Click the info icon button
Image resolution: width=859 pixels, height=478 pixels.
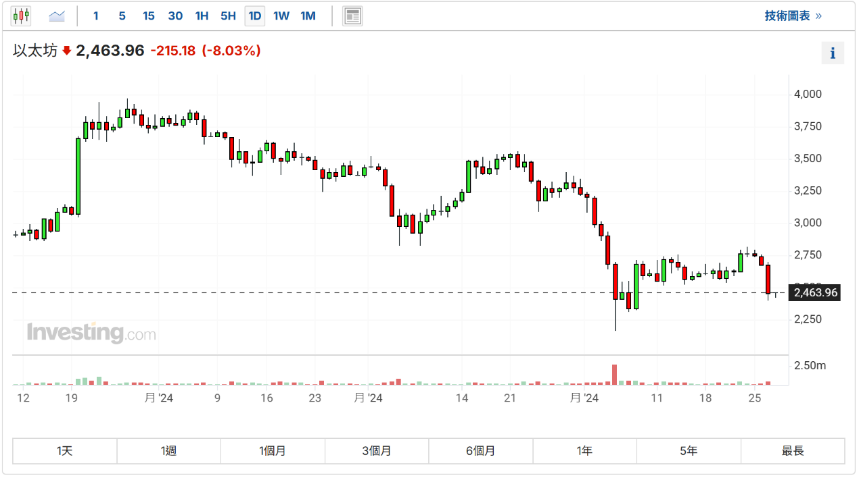click(833, 53)
